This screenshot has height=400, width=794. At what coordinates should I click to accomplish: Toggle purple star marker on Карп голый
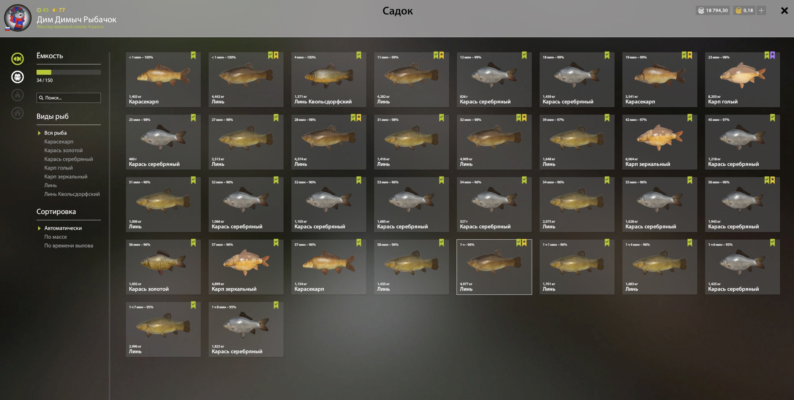773,55
